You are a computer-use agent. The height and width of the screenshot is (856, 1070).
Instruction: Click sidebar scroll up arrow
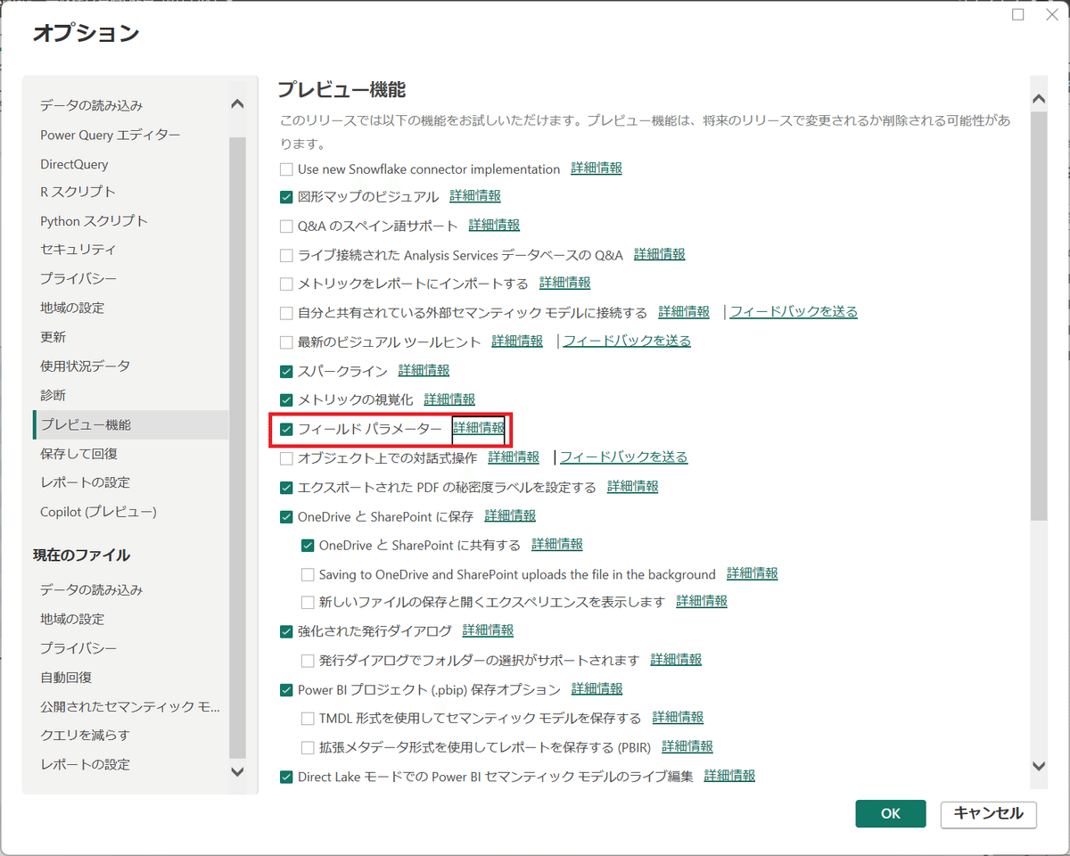pos(237,104)
